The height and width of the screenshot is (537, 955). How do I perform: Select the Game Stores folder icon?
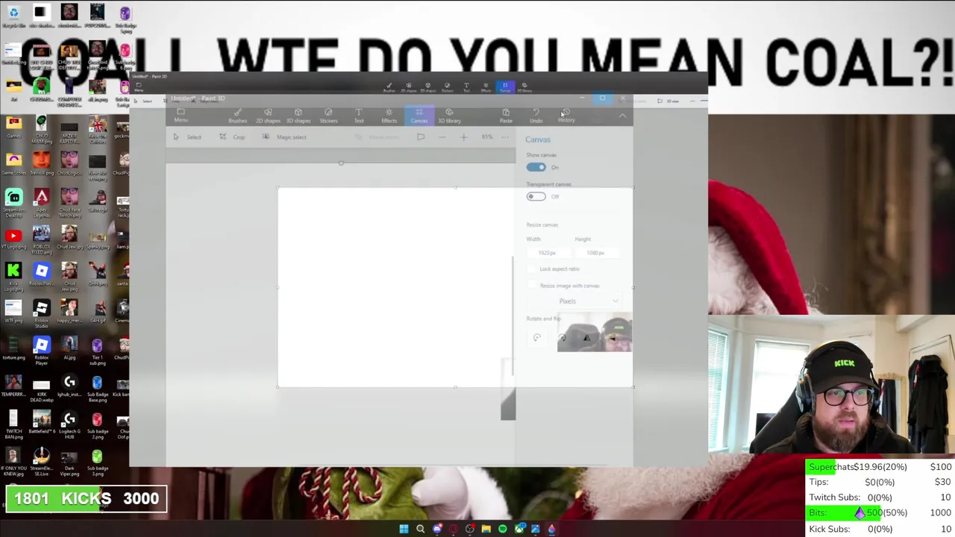(x=13, y=163)
